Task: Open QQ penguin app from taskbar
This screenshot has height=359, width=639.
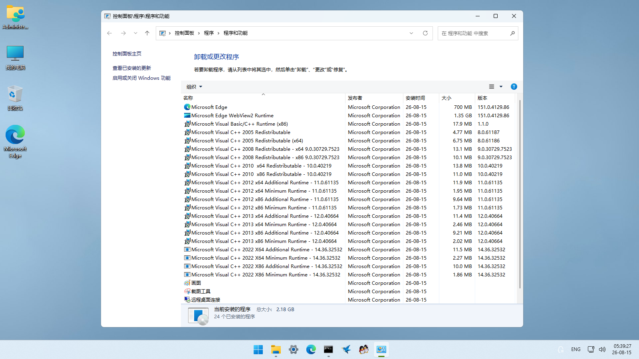Action: pos(364,350)
